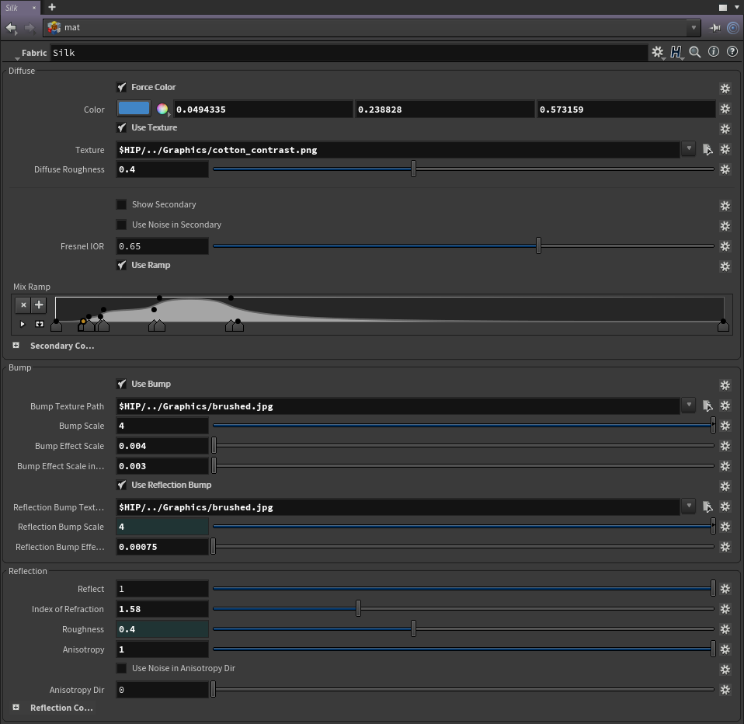Click gear icon on the Reflect row
This screenshot has width=744, height=724.
tap(725, 589)
